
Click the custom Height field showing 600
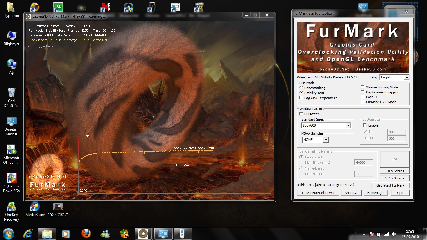[x=396, y=138]
